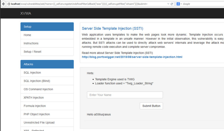Image resolution: width=224 pixels, height=131 pixels.
Task: Open the SQL Injection attack page
Action: click(x=47, y=73)
